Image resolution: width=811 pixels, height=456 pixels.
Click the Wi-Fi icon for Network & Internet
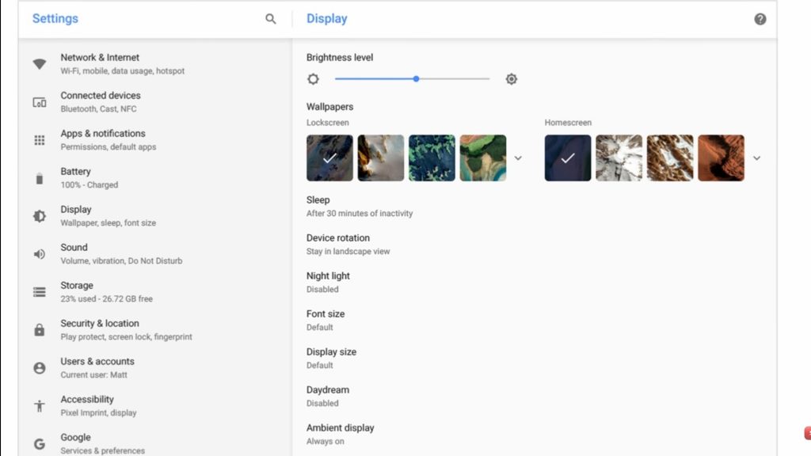[x=40, y=64]
